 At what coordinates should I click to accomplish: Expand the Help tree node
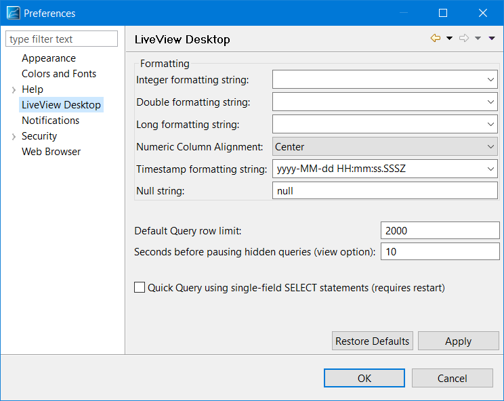pos(14,90)
